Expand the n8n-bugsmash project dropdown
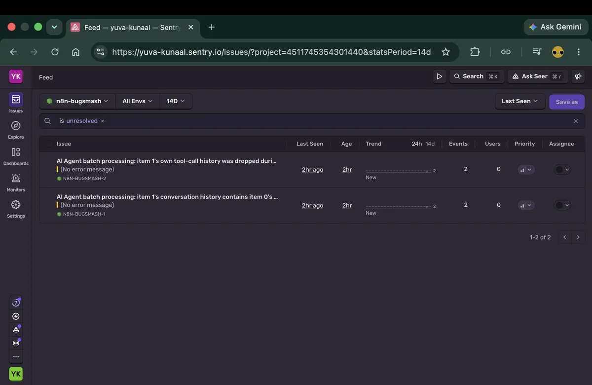The height and width of the screenshot is (385, 592). 77,101
